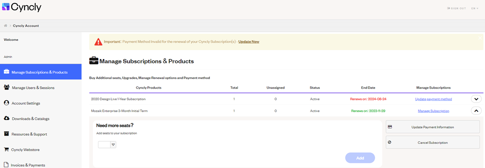
Task: Click the seat quantity input field
Action: tap(104, 145)
